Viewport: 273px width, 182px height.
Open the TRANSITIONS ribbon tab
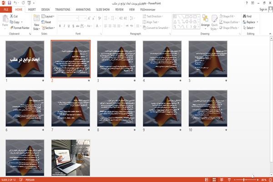click(x=63, y=10)
